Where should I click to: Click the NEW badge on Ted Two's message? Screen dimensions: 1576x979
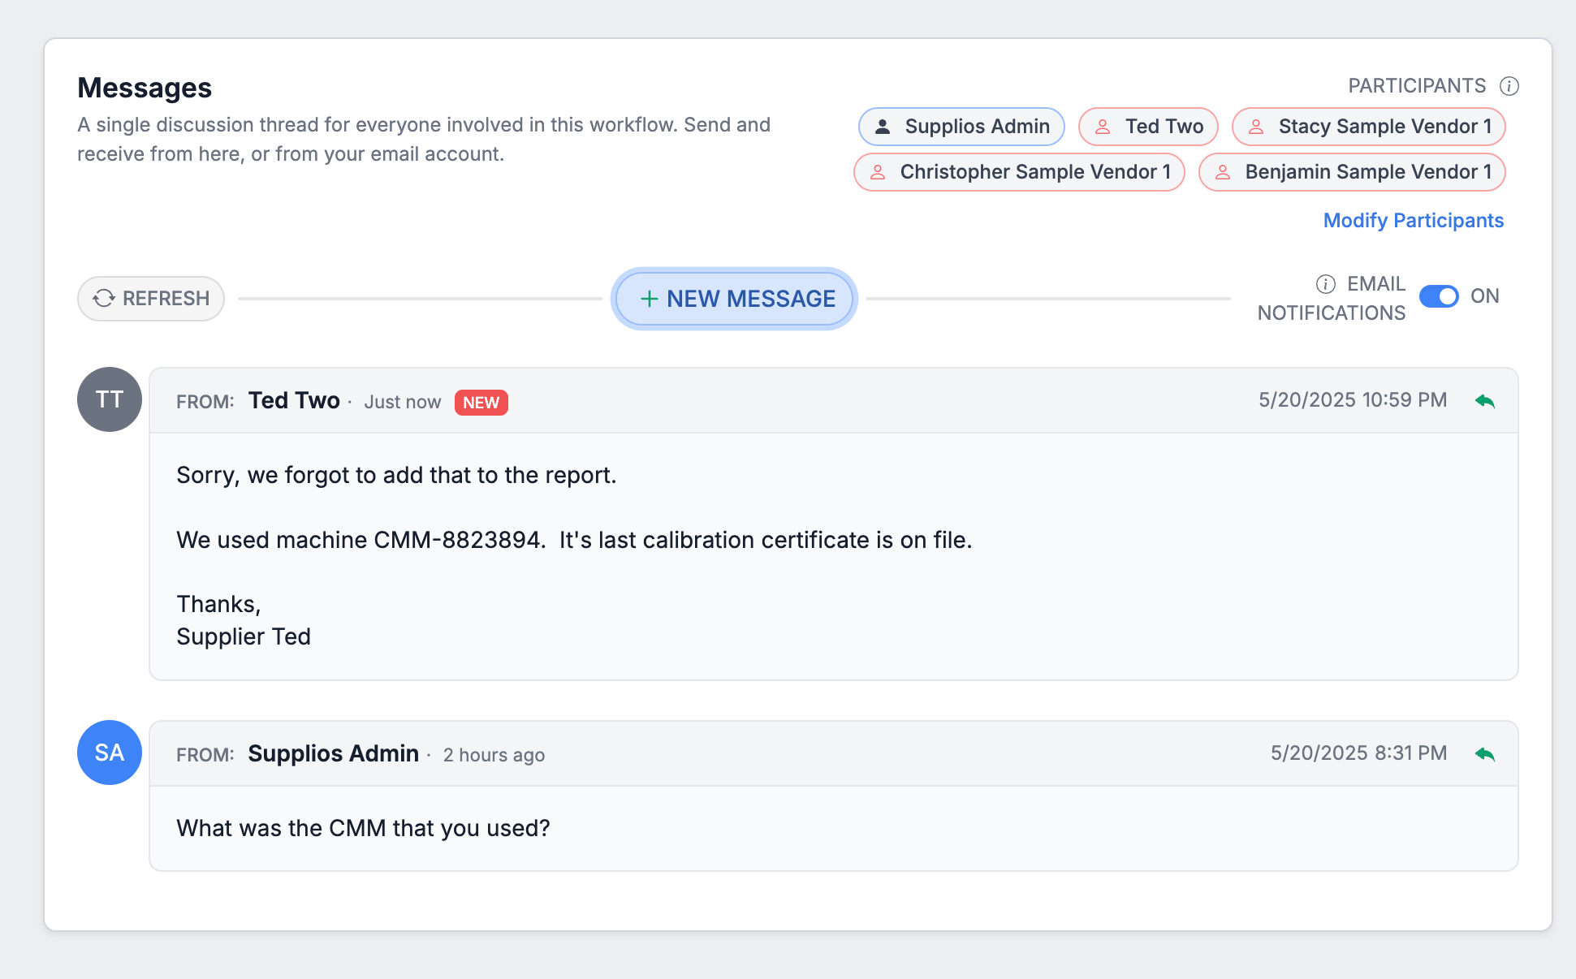click(481, 402)
